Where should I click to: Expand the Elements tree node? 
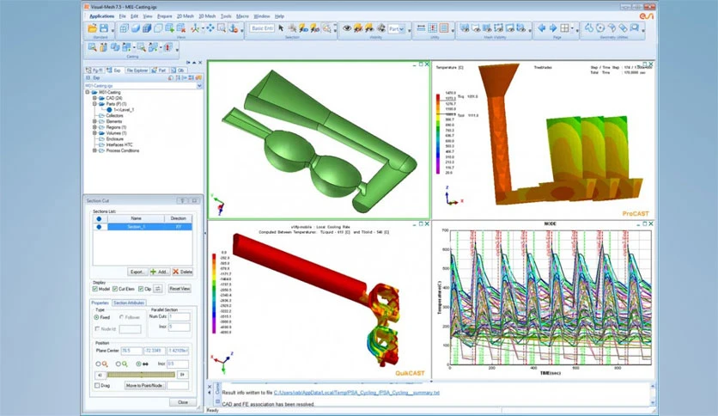[x=94, y=121]
